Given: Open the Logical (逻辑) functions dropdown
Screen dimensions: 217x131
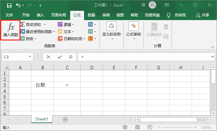Looking at the screenshot, I should click(67, 24).
